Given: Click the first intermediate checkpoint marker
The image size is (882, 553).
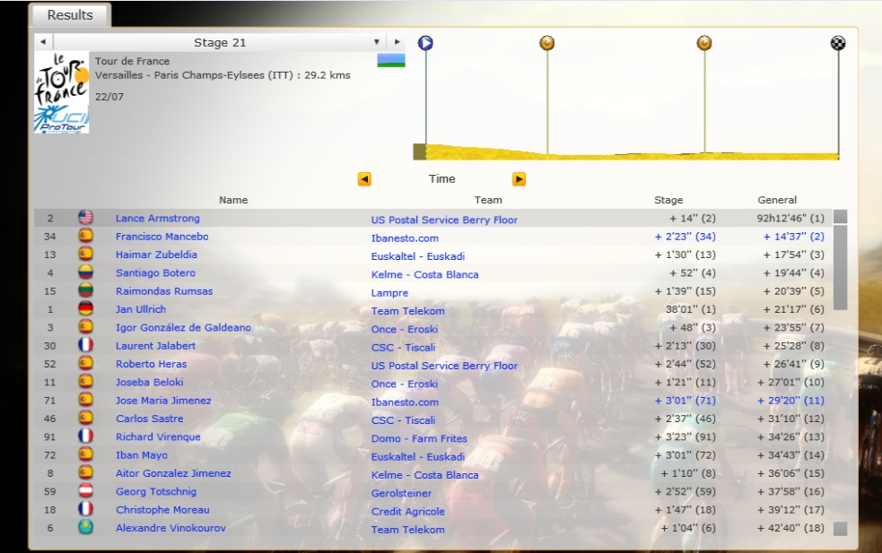Looking at the screenshot, I should coord(546,43).
